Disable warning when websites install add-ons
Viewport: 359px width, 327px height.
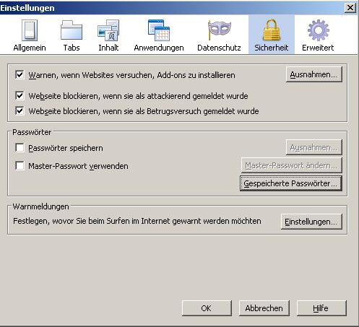[x=20, y=74]
